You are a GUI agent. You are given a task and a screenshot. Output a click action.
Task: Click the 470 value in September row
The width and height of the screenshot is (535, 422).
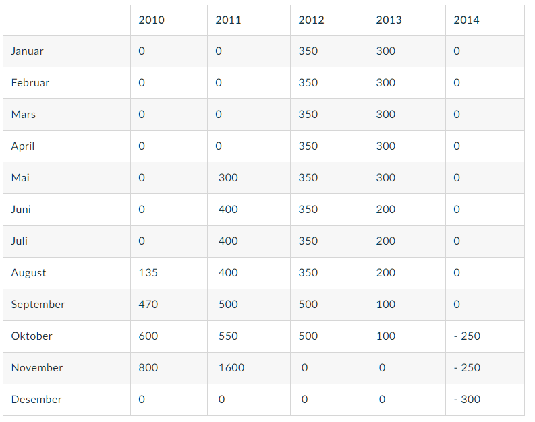pyautogui.click(x=148, y=305)
